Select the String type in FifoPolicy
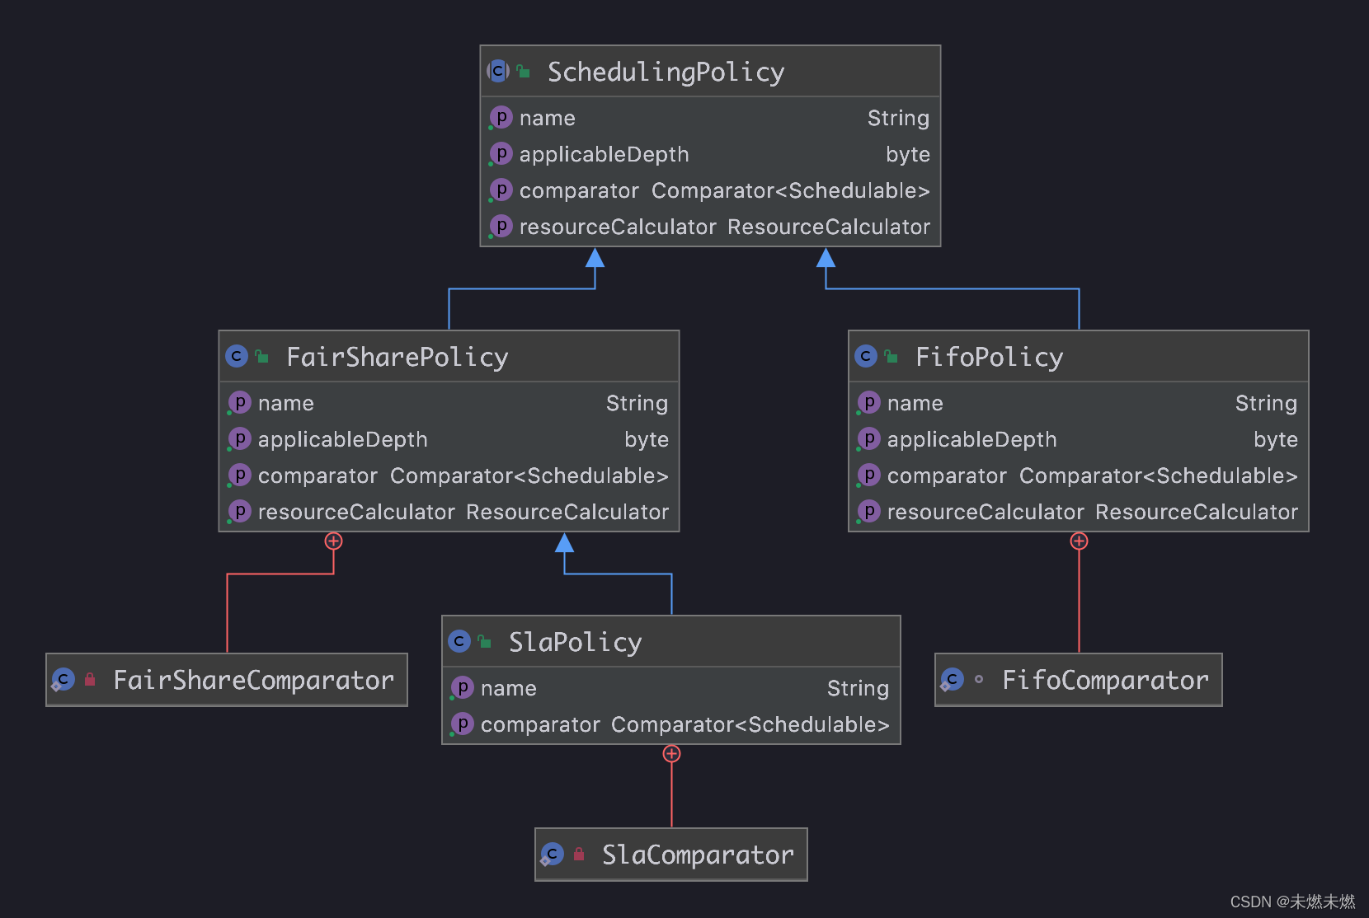The image size is (1369, 918). point(1266,404)
